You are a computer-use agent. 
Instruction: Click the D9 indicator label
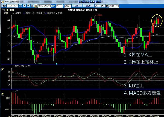[29, 66]
